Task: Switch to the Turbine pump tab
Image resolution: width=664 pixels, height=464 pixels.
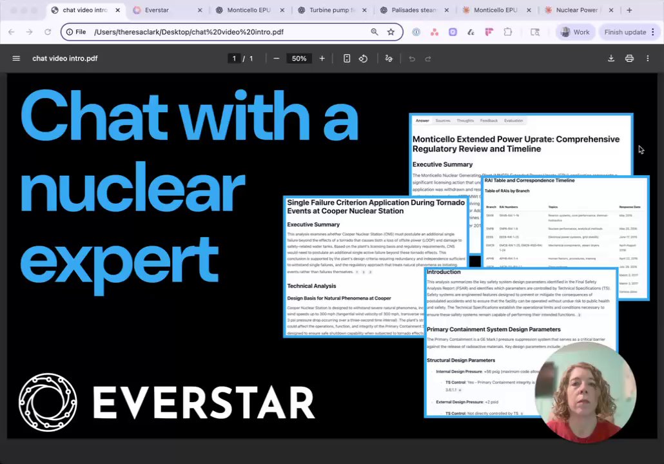Action: (x=333, y=10)
